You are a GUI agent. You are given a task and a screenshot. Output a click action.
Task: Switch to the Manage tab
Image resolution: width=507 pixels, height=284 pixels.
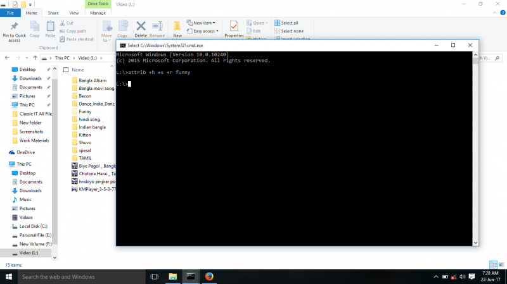tap(98, 13)
